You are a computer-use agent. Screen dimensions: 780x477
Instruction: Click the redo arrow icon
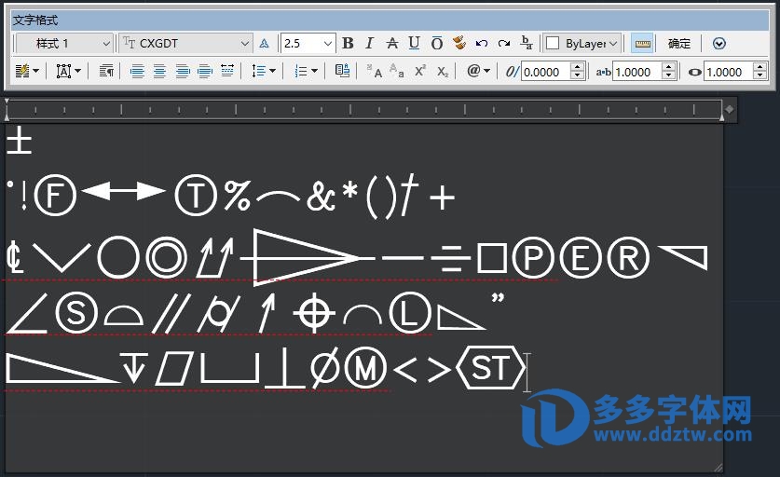504,43
